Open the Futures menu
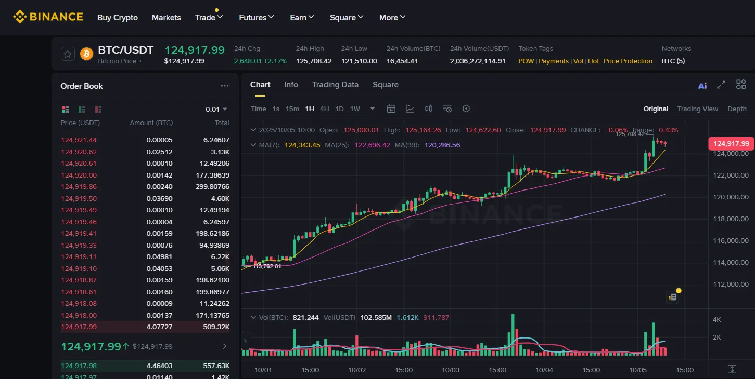Image resolution: width=755 pixels, height=379 pixels. click(x=256, y=18)
